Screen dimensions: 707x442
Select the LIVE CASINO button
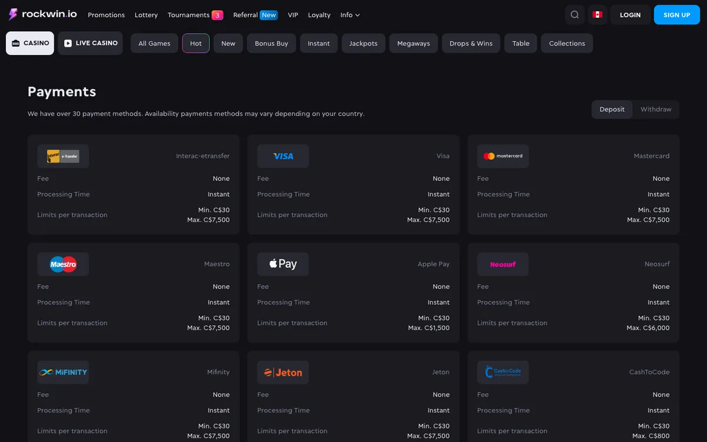pyautogui.click(x=90, y=43)
